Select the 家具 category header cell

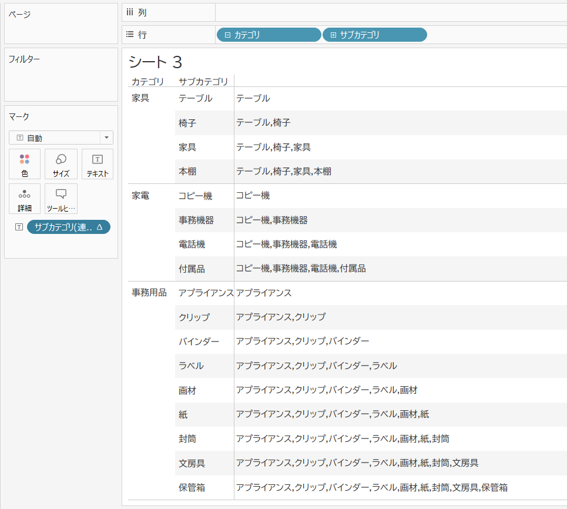coord(140,98)
